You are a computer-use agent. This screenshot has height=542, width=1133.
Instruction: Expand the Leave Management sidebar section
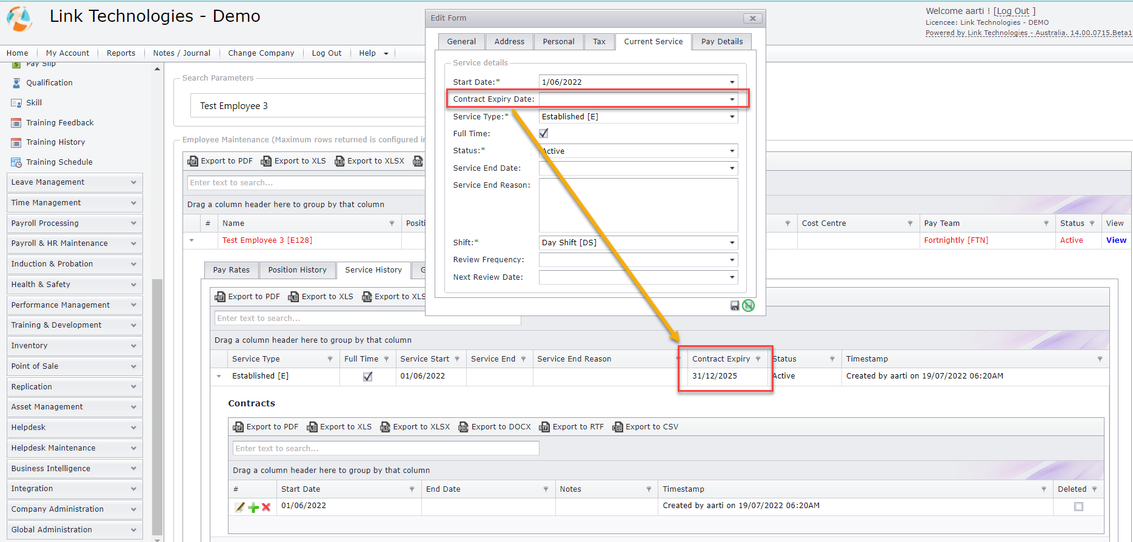click(x=75, y=182)
